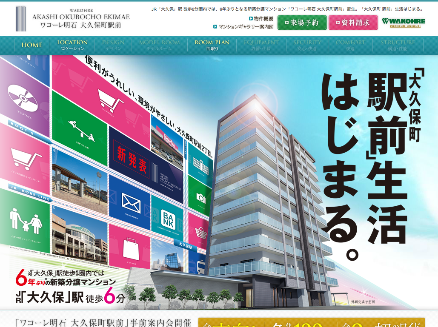
Task: Click the BANK icon tile
Action: 167,219
